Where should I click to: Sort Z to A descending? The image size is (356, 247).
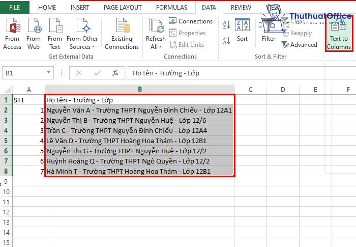(x=227, y=40)
